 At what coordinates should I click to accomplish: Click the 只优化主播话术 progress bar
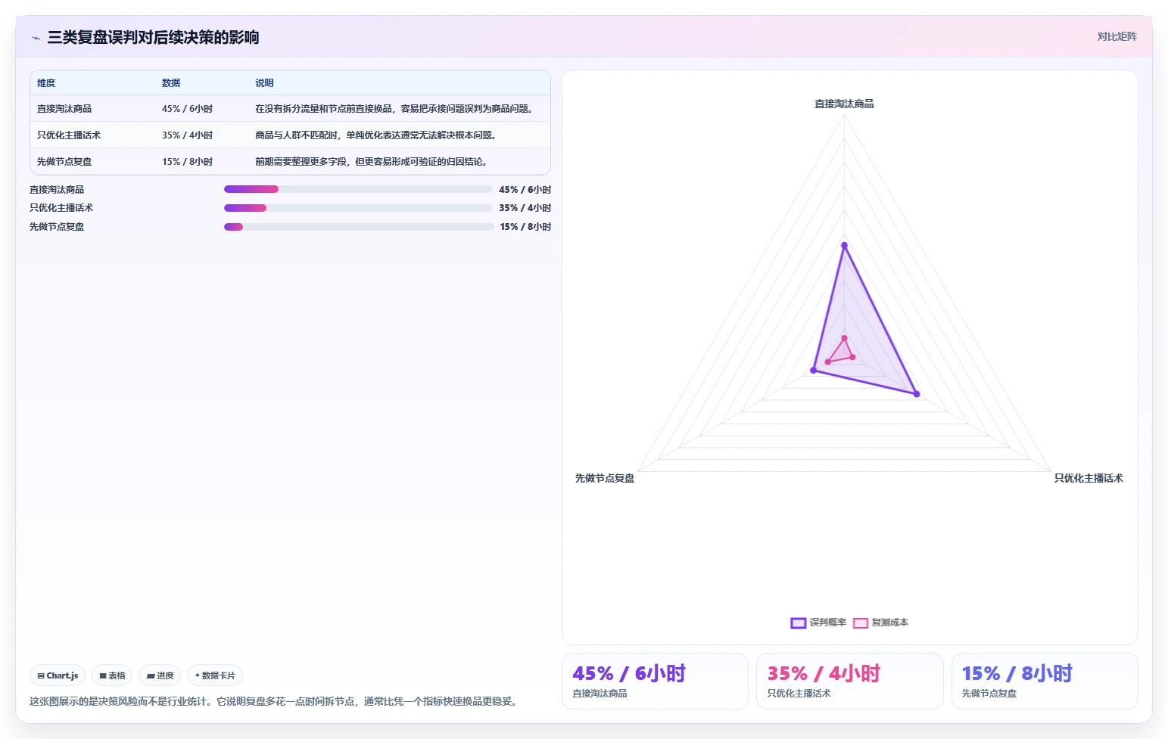coord(358,208)
